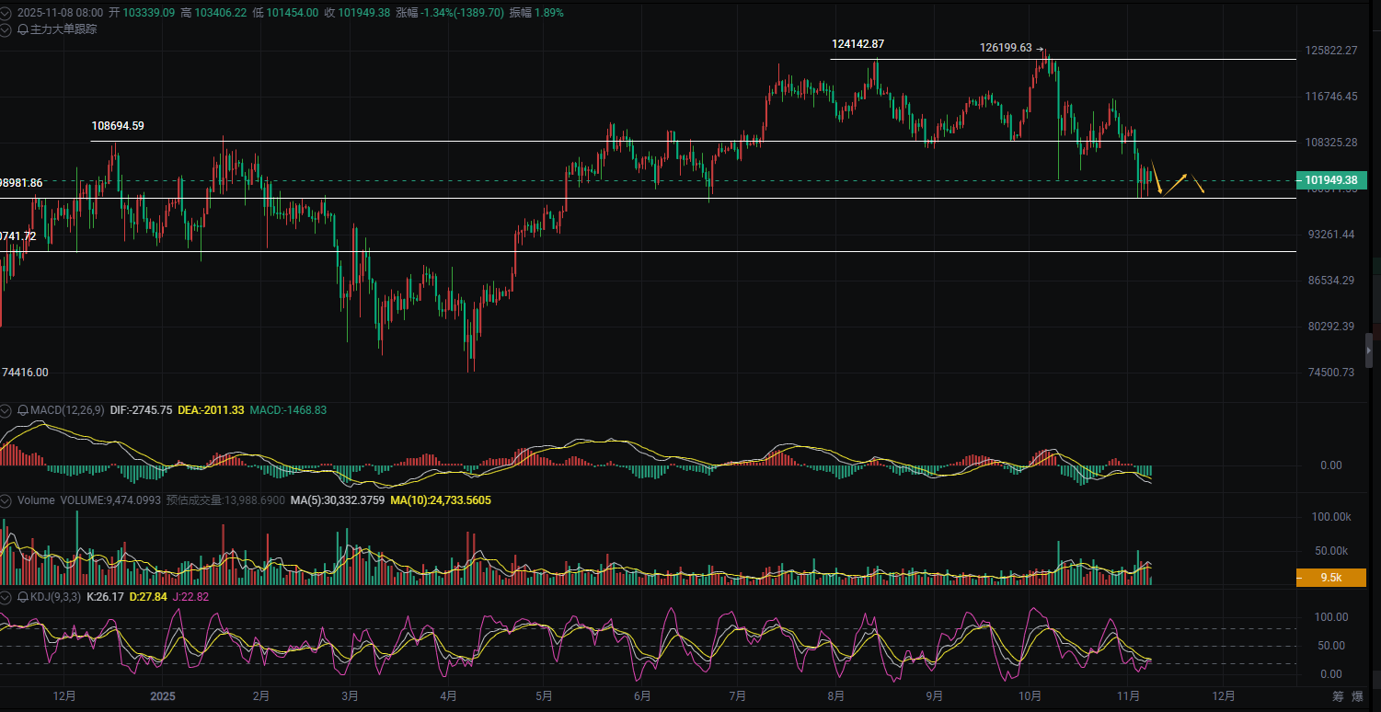Collapse the KDJ indicator panel
The image size is (1381, 712).
point(6,596)
